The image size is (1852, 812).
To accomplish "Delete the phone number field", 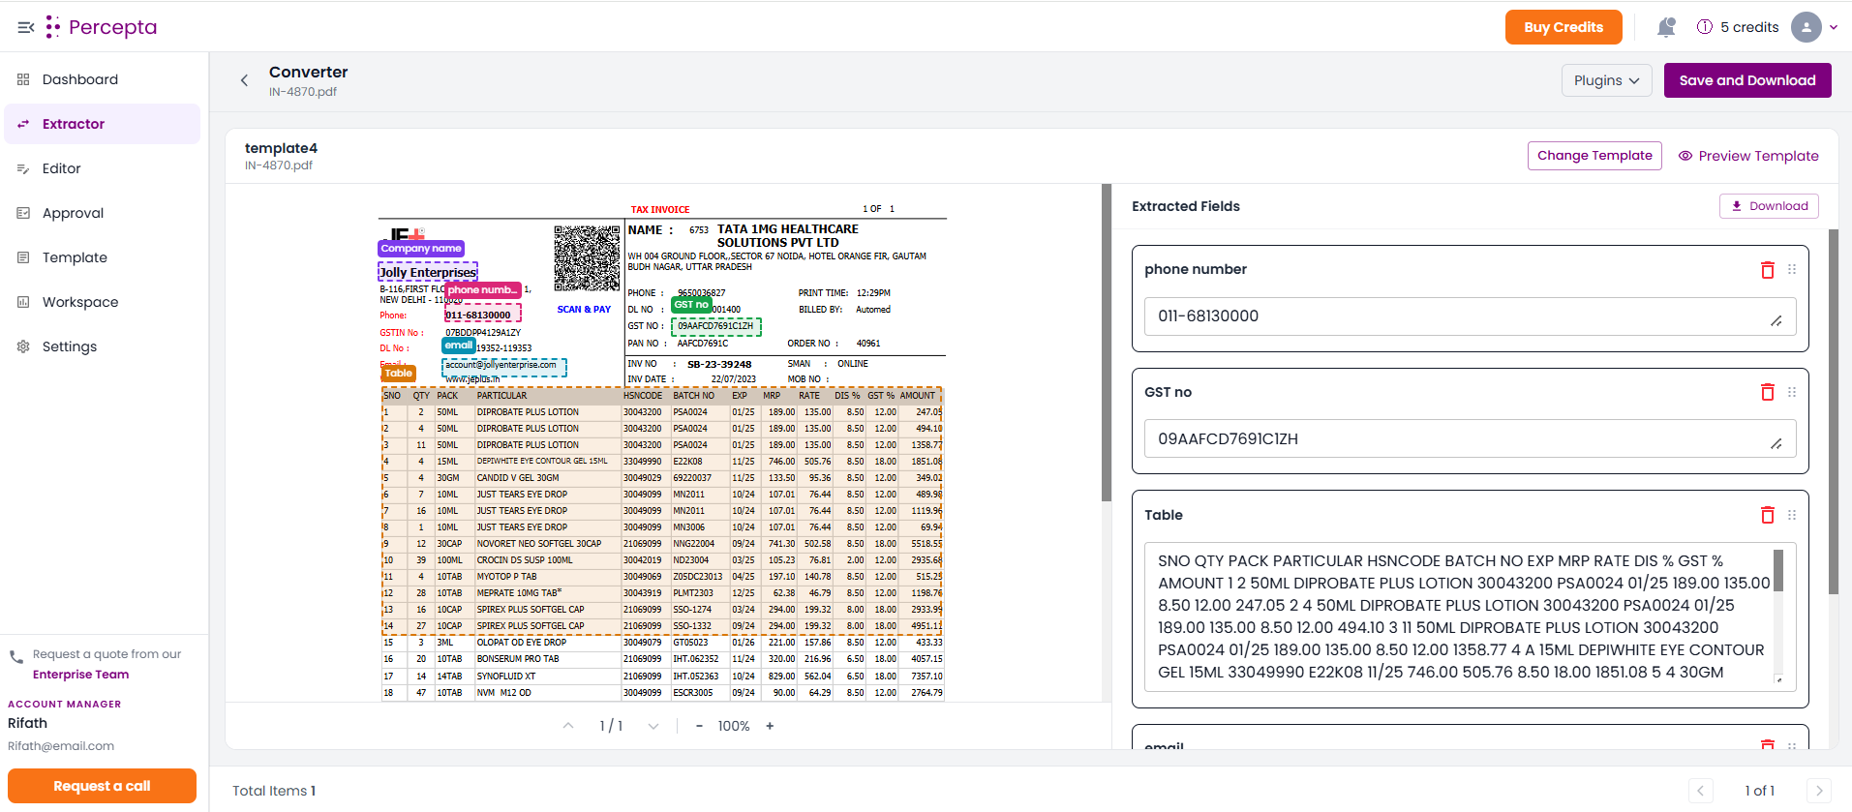I will pos(1768,270).
